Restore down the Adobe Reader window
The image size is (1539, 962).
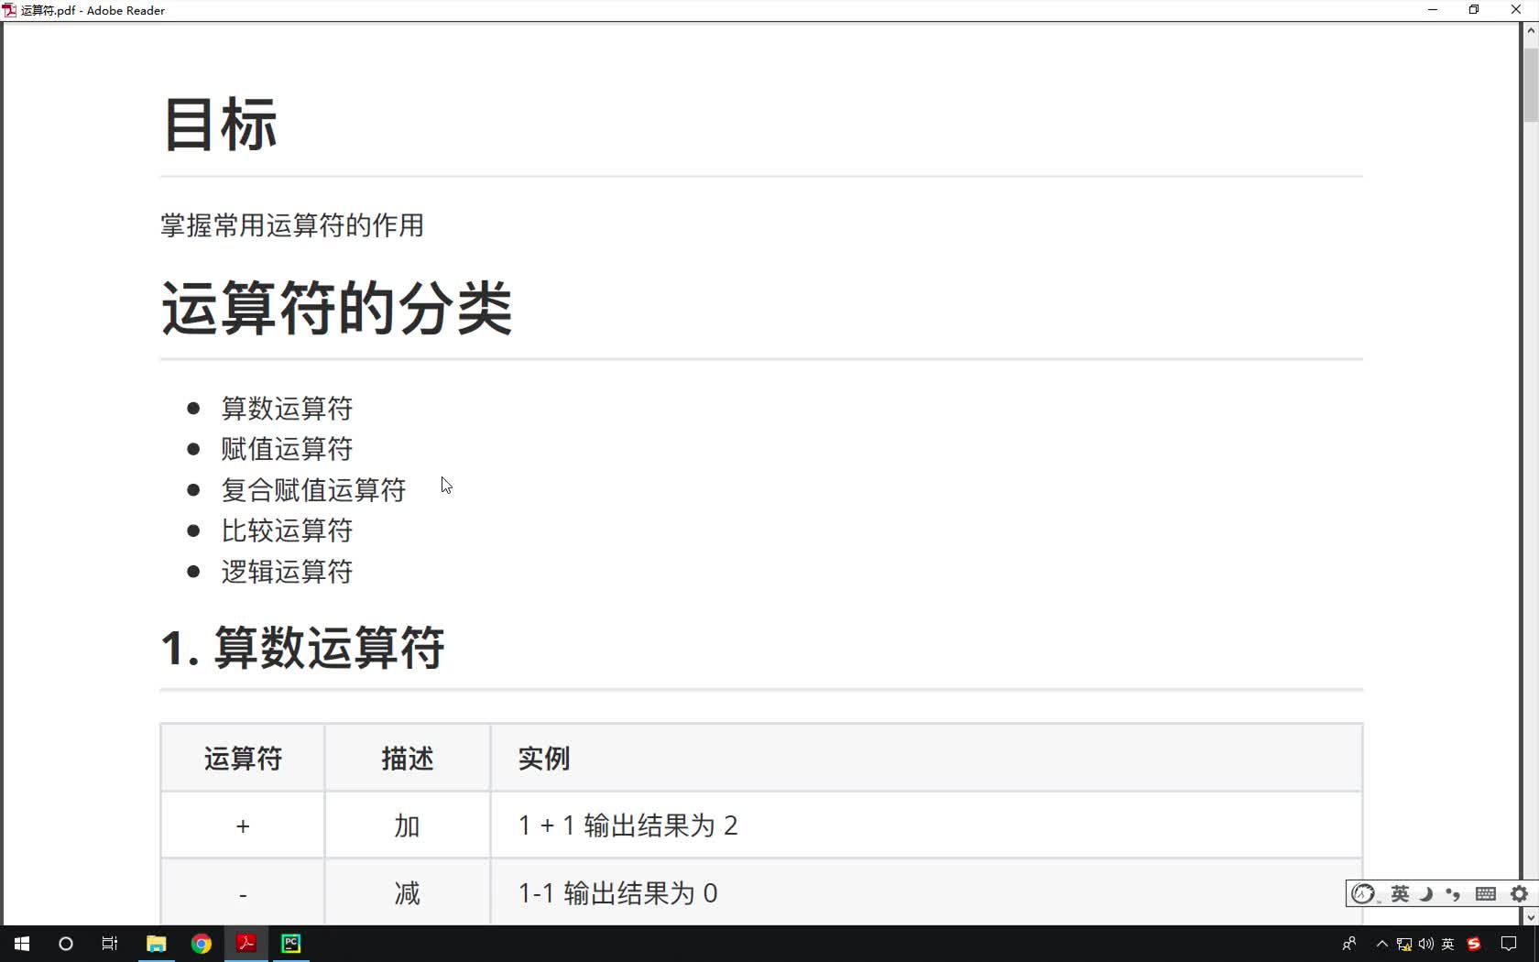(x=1474, y=10)
